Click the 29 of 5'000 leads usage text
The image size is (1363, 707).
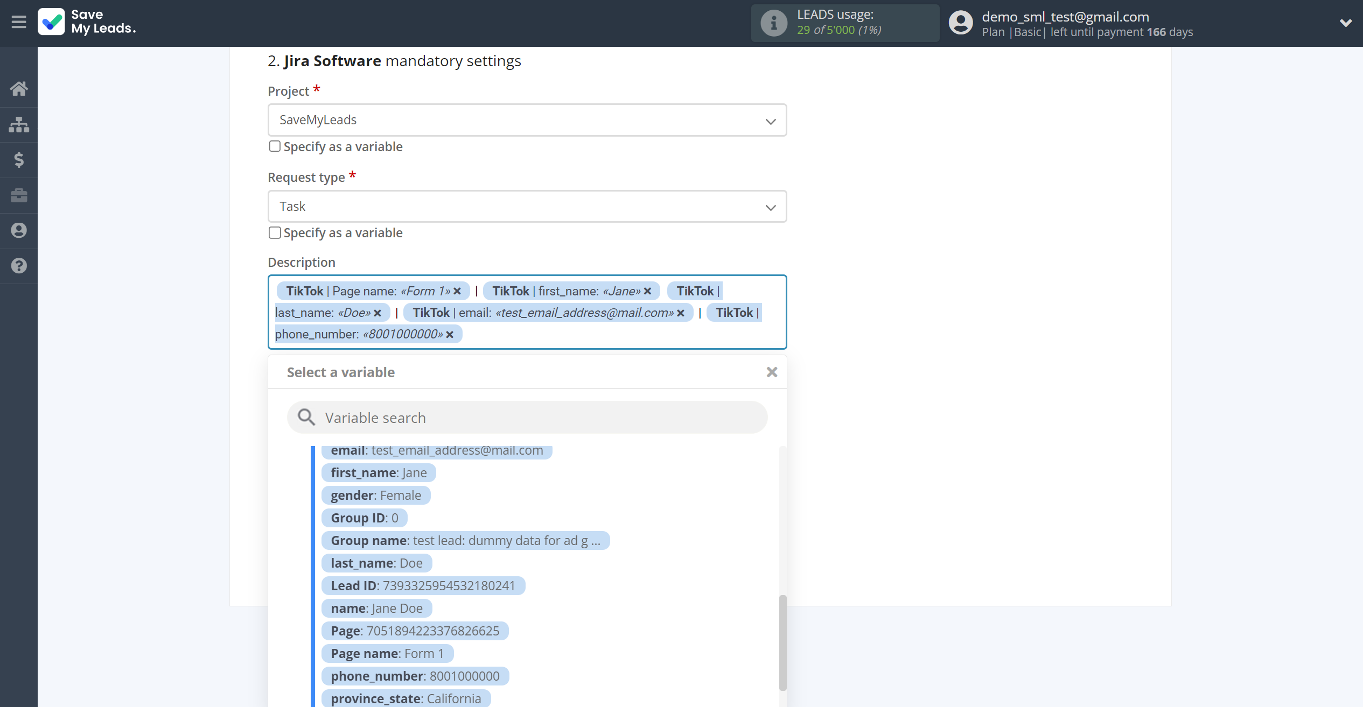(839, 30)
